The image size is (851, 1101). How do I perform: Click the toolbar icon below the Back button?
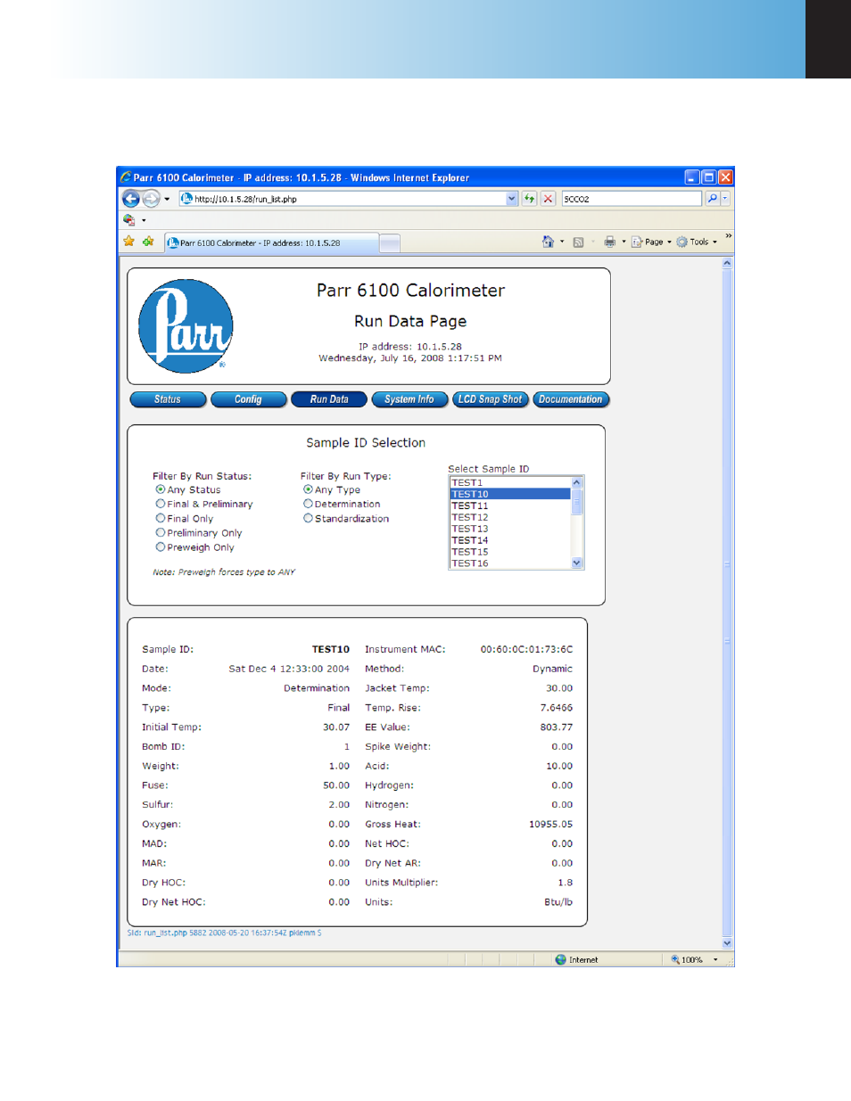[x=129, y=220]
